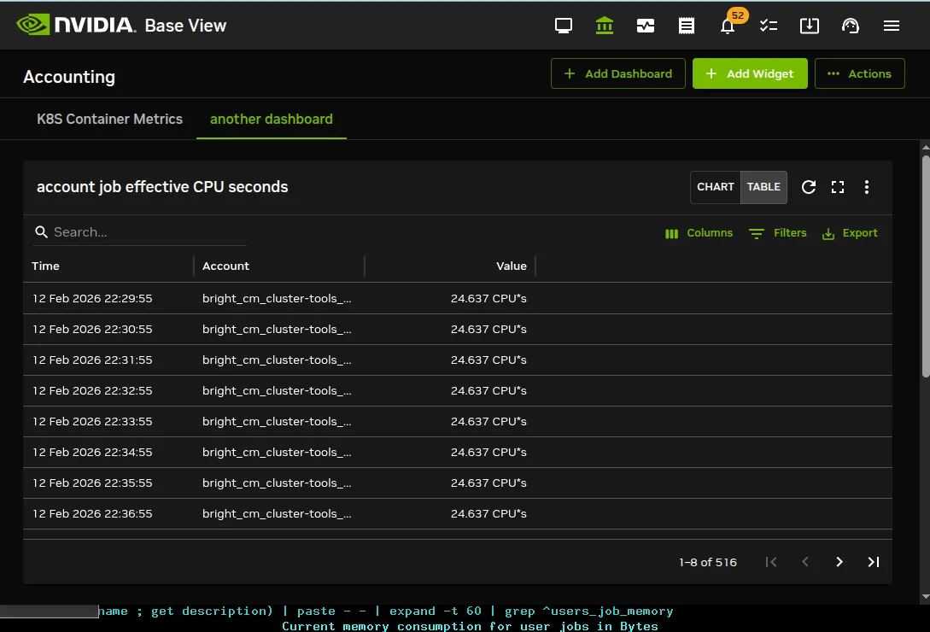Screen dimensions: 930x632
Task: Open notifications bell with 52 badge
Action: click(x=728, y=26)
